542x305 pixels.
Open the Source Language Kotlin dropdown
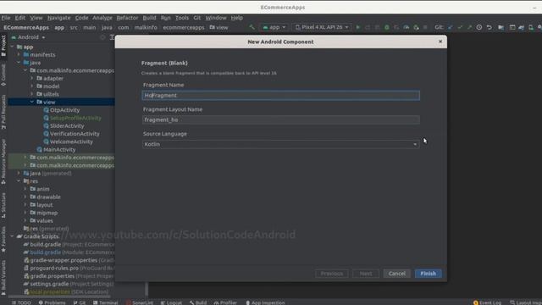(x=280, y=144)
